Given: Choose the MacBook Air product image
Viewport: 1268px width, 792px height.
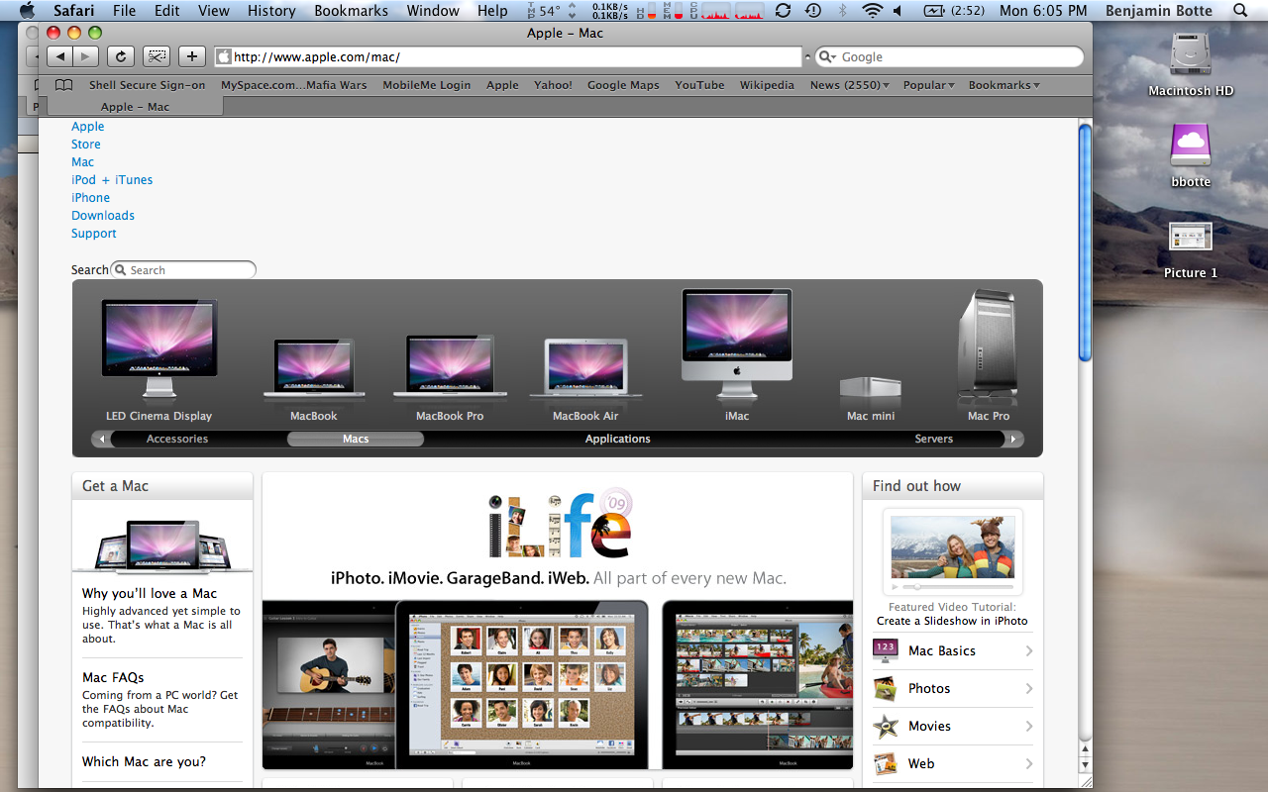Looking at the screenshot, I should coord(585,369).
